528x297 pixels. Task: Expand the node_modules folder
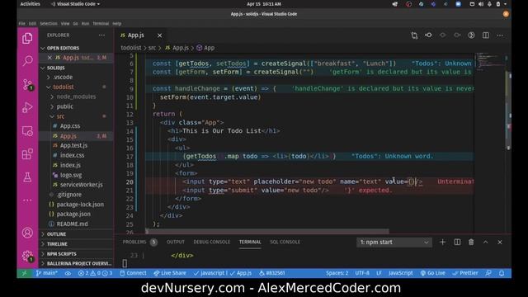(76, 97)
